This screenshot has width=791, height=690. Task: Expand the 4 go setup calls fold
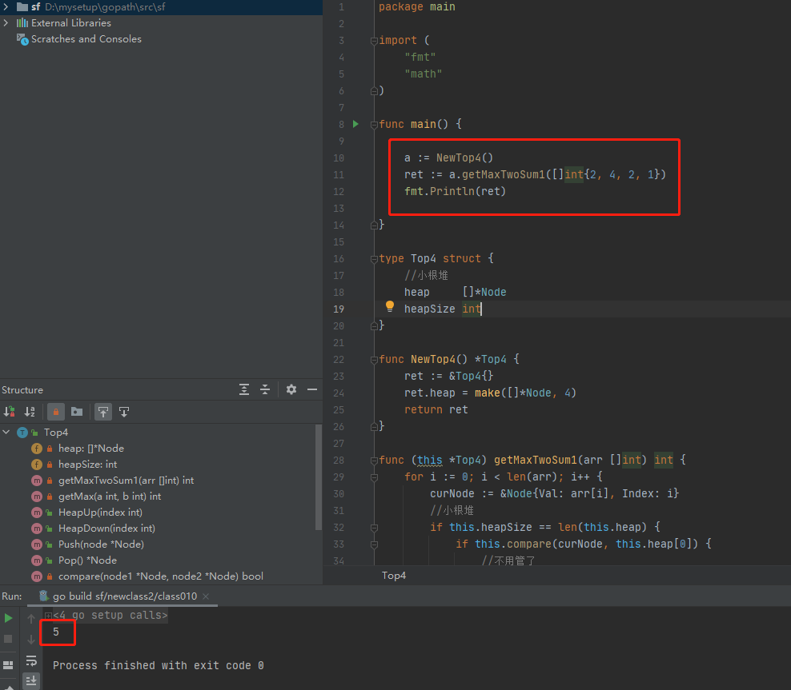point(48,616)
